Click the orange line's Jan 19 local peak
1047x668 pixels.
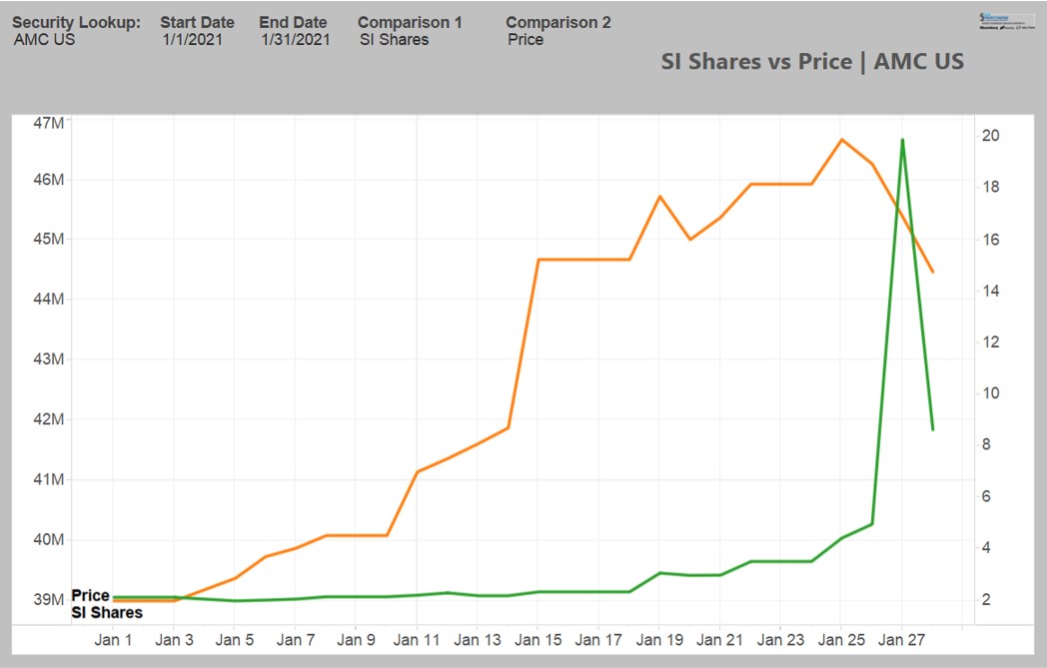click(659, 196)
